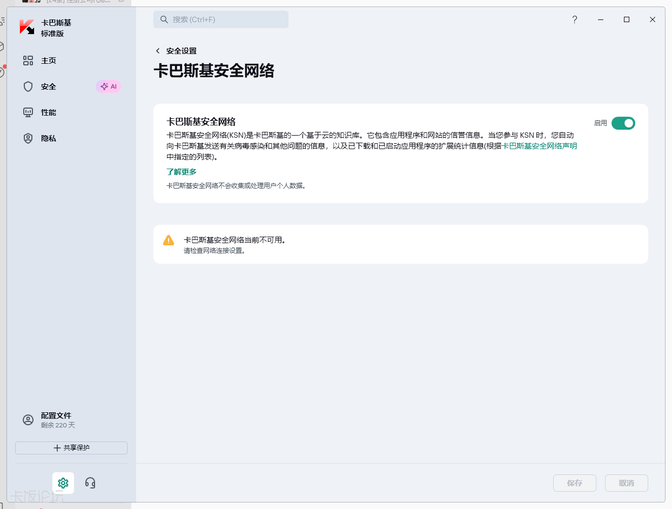Image resolution: width=672 pixels, height=509 pixels.
Task: Click the yellow warning triangle icon
Action: (169, 240)
